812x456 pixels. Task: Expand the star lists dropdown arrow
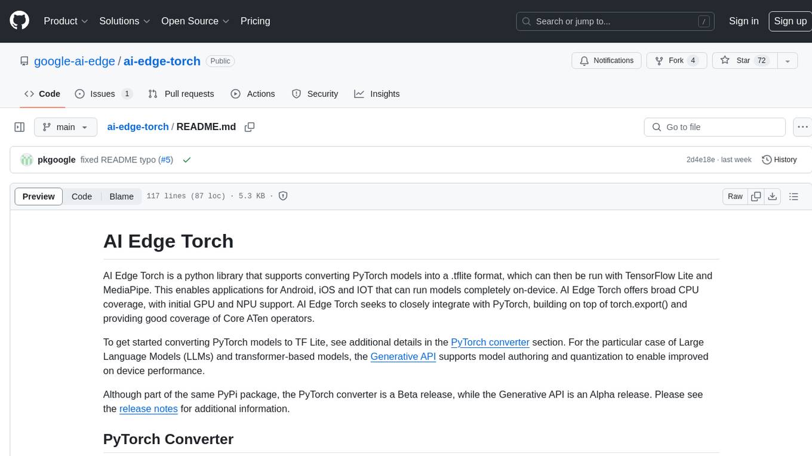point(788,61)
